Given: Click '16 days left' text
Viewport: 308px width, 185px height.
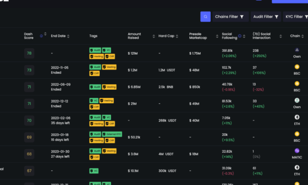Looking at the screenshot, I should pyautogui.click(x=60, y=140).
